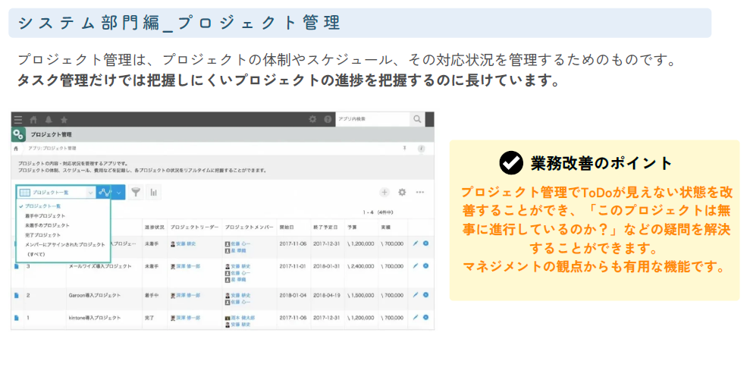Open app settings gear next to the plus icon
Image resolution: width=747 pixels, height=377 pixels.
click(402, 192)
